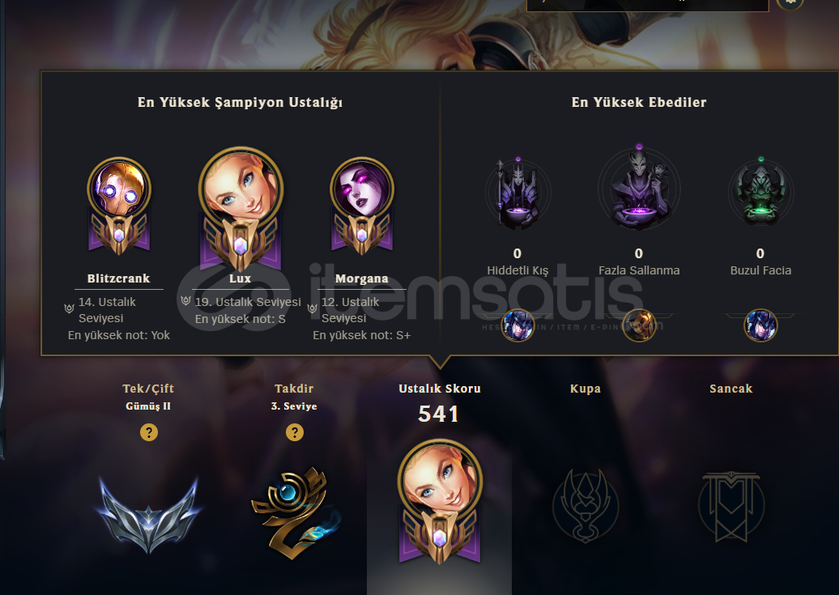Screen dimensions: 839x595
Task: Click Blitzcrank avatar under Fazla Sallanma
Action: tap(639, 325)
